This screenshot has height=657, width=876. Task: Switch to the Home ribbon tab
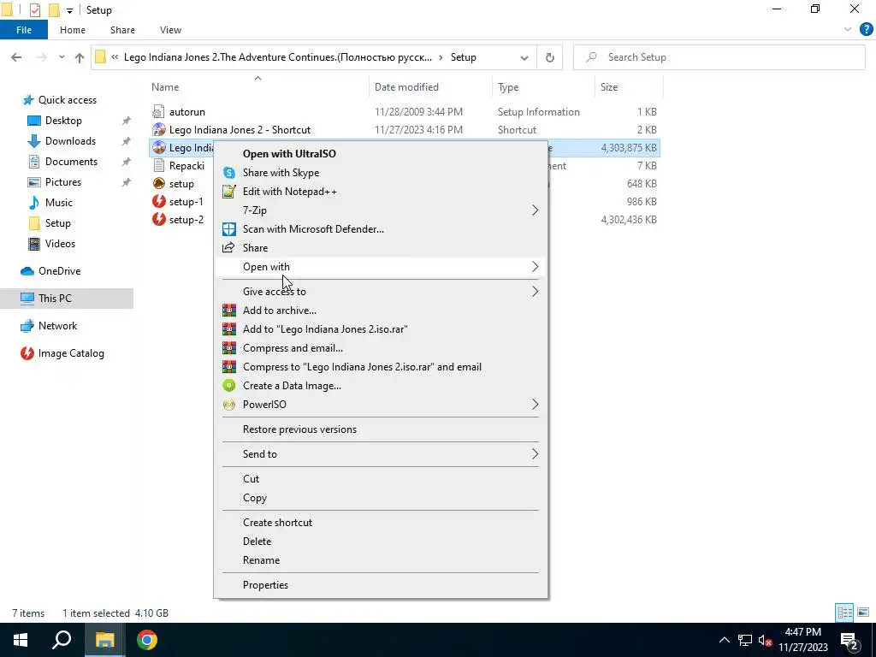[x=73, y=30]
